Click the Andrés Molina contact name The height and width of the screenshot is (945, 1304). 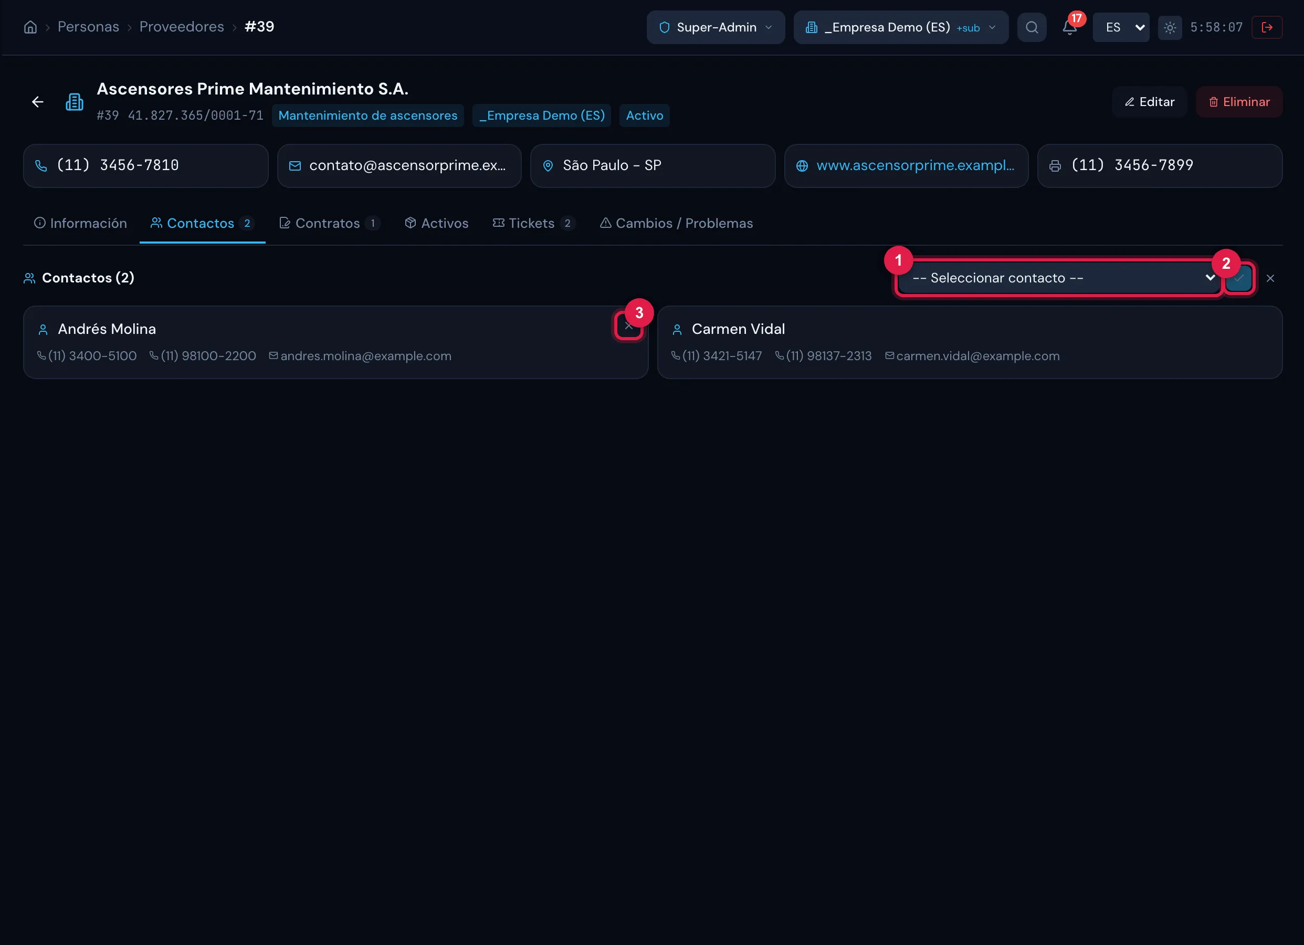tap(107, 329)
